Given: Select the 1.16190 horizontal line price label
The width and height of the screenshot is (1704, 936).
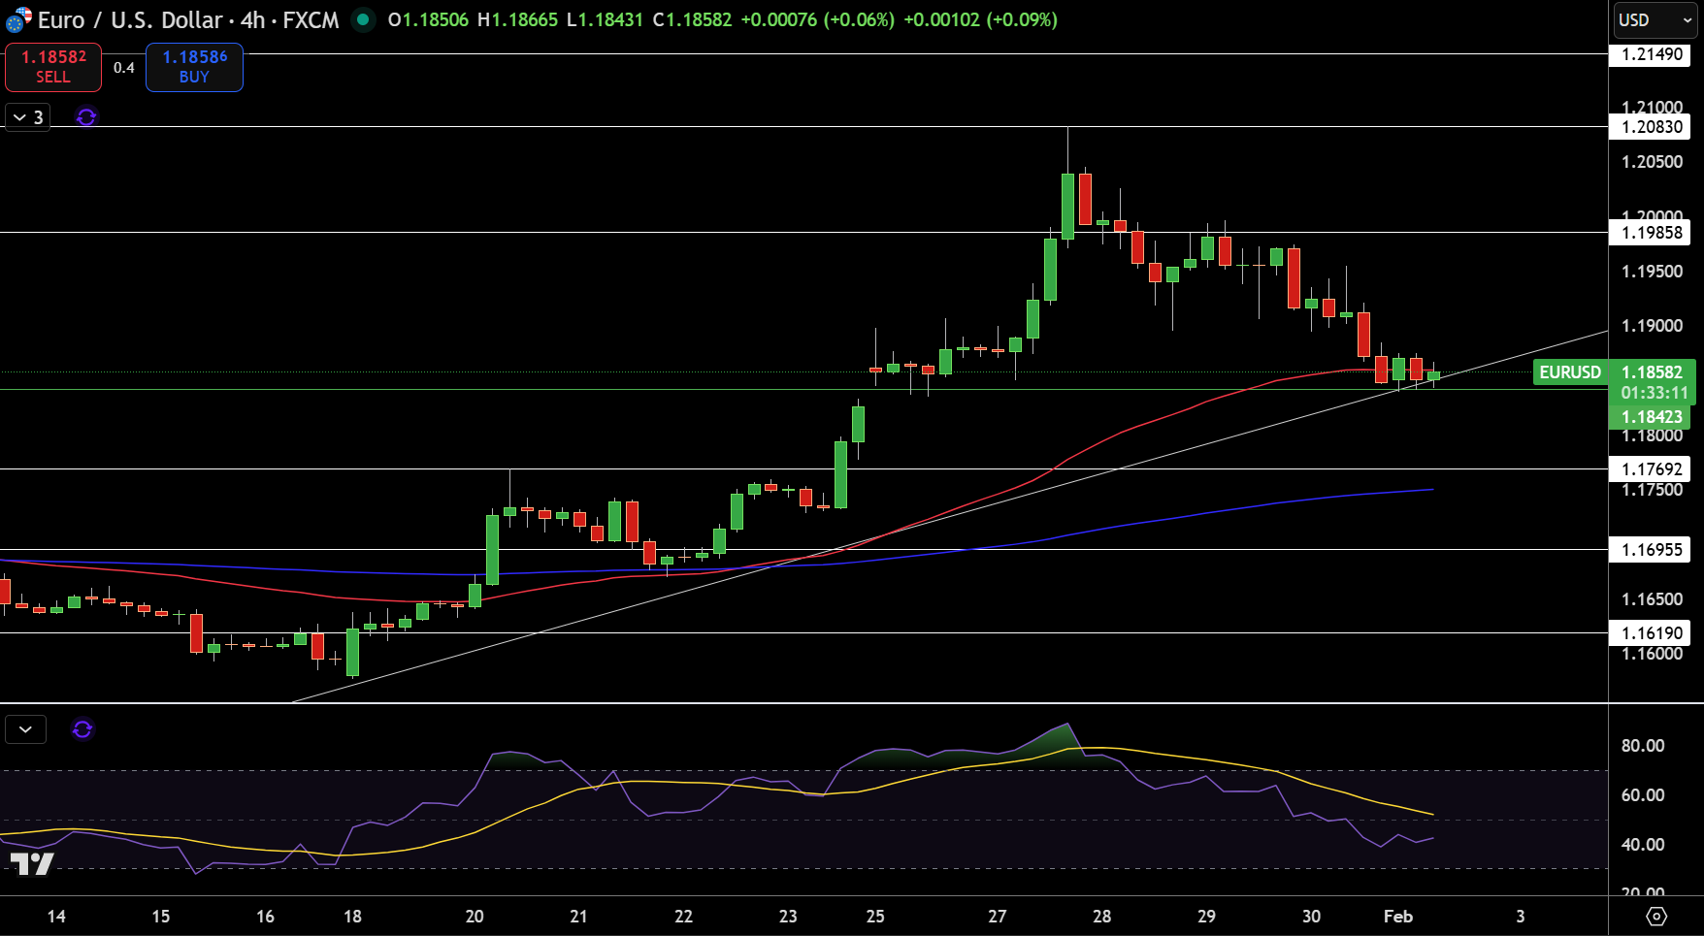Looking at the screenshot, I should 1650,633.
